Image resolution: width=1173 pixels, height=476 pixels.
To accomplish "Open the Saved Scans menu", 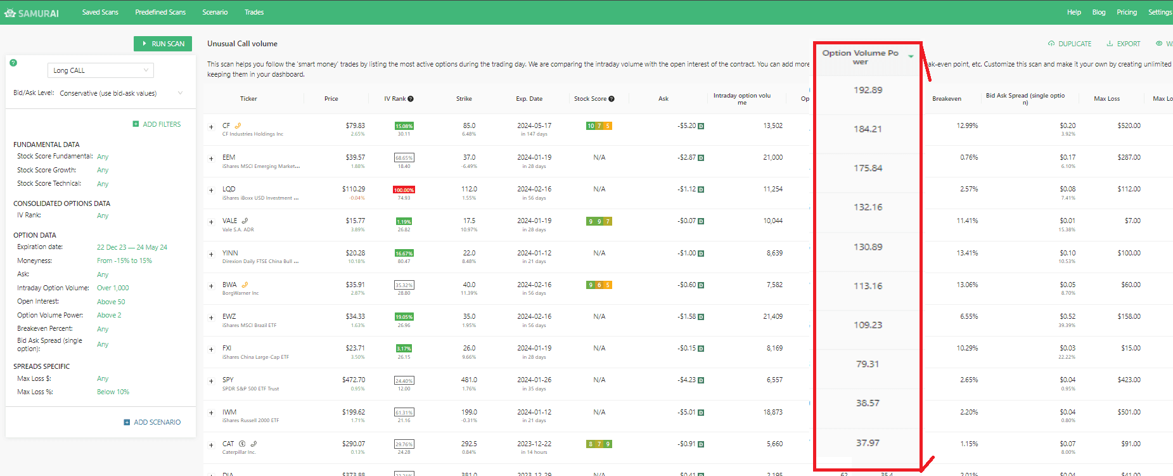I will tap(100, 12).
